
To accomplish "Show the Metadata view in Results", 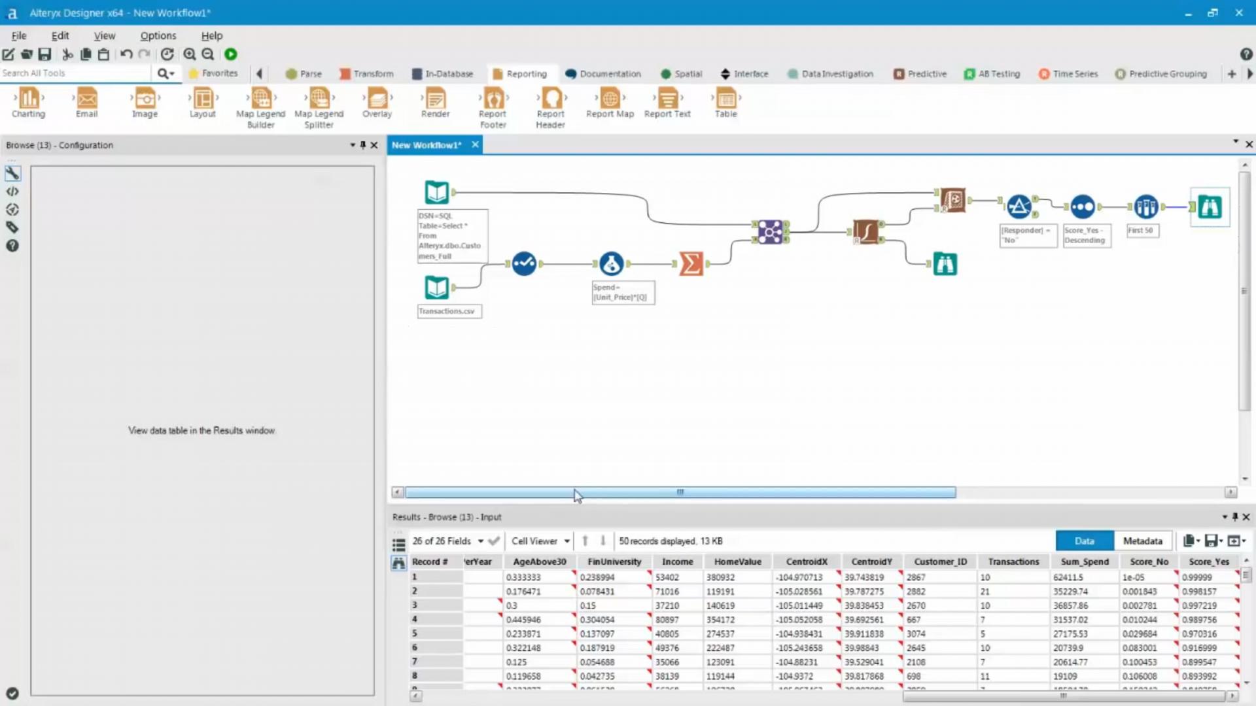I will 1142,541.
